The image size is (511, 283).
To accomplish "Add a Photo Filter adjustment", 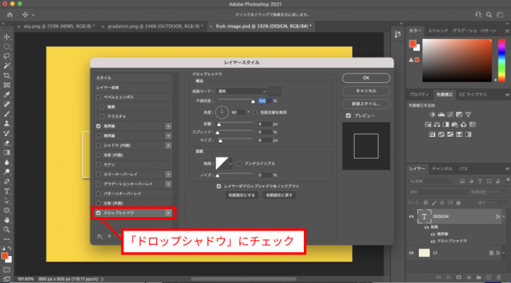I will [x=455, y=124].
